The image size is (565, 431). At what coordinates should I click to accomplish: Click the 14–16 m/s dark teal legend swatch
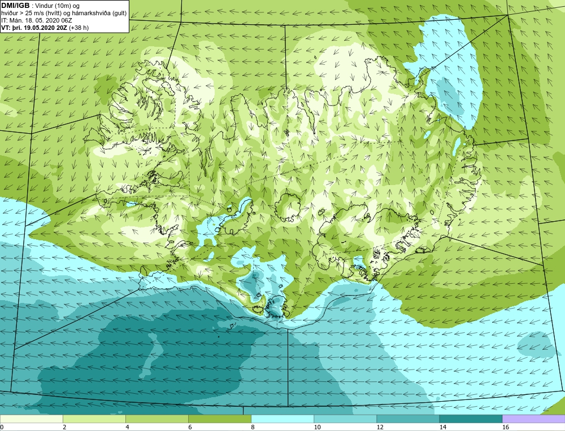click(x=471, y=419)
